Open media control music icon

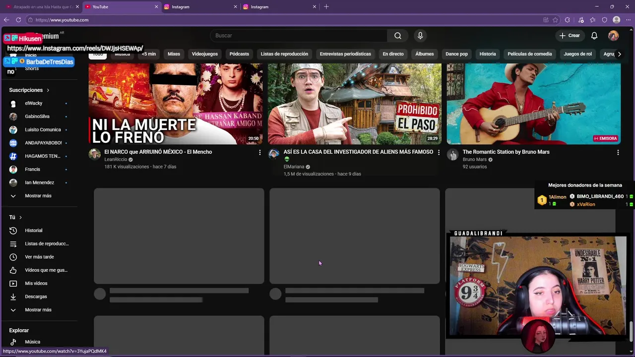(581, 20)
